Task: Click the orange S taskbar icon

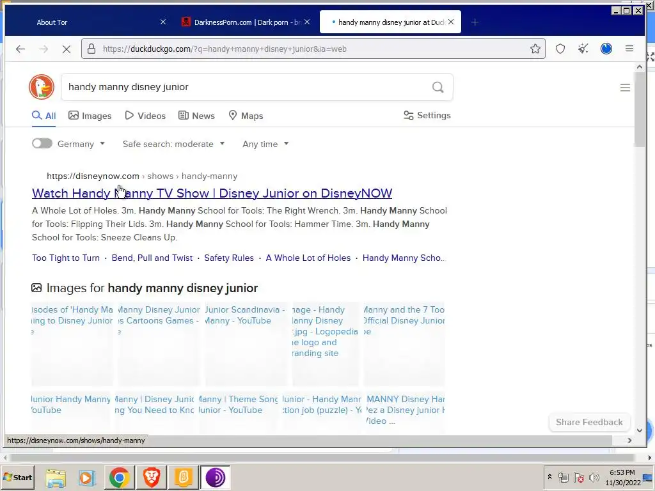Action: point(184,478)
